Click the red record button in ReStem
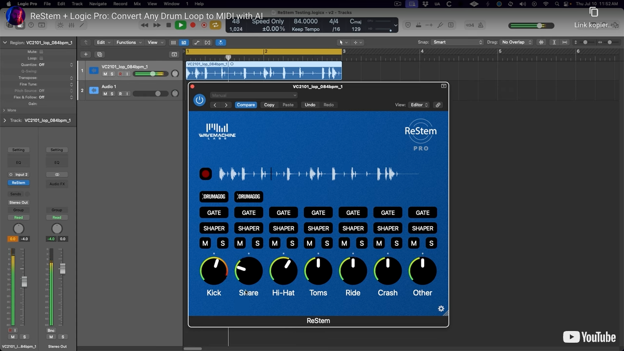Screen dimensions: 624x351 [x=206, y=174]
